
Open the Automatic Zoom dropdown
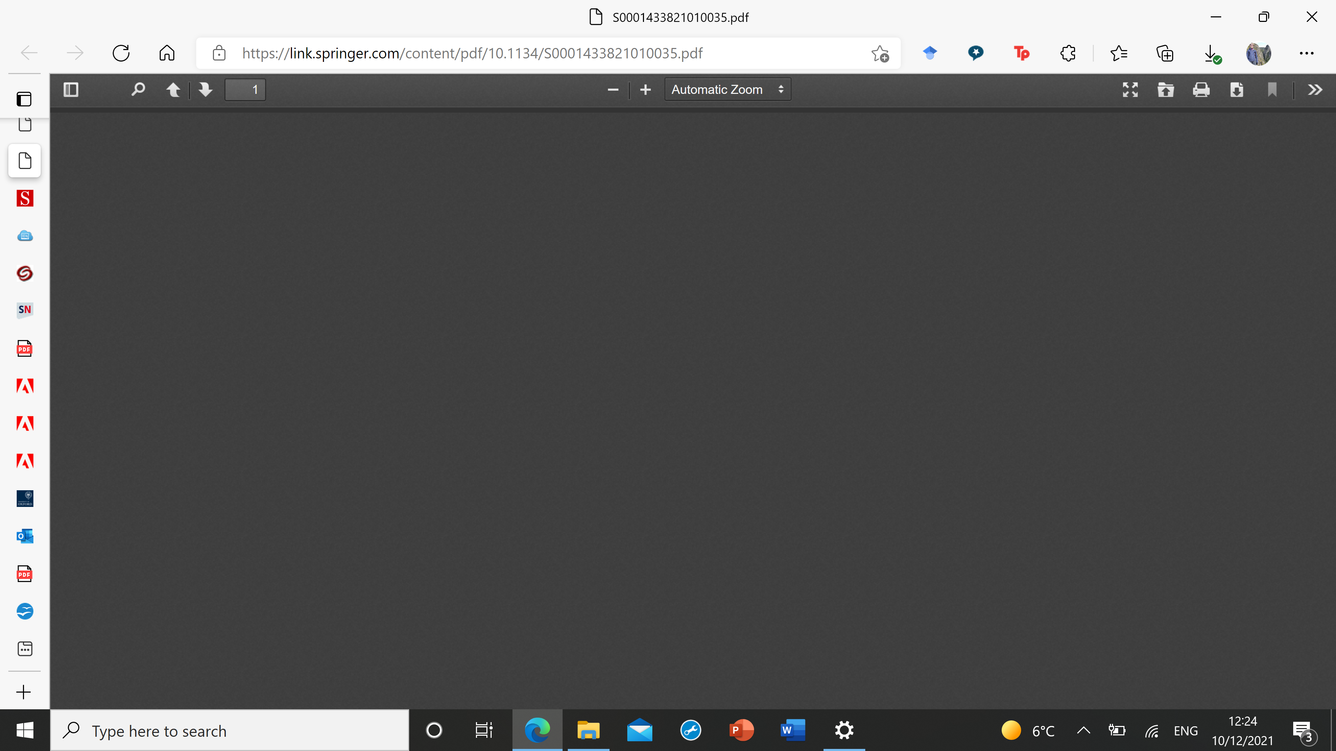727,89
